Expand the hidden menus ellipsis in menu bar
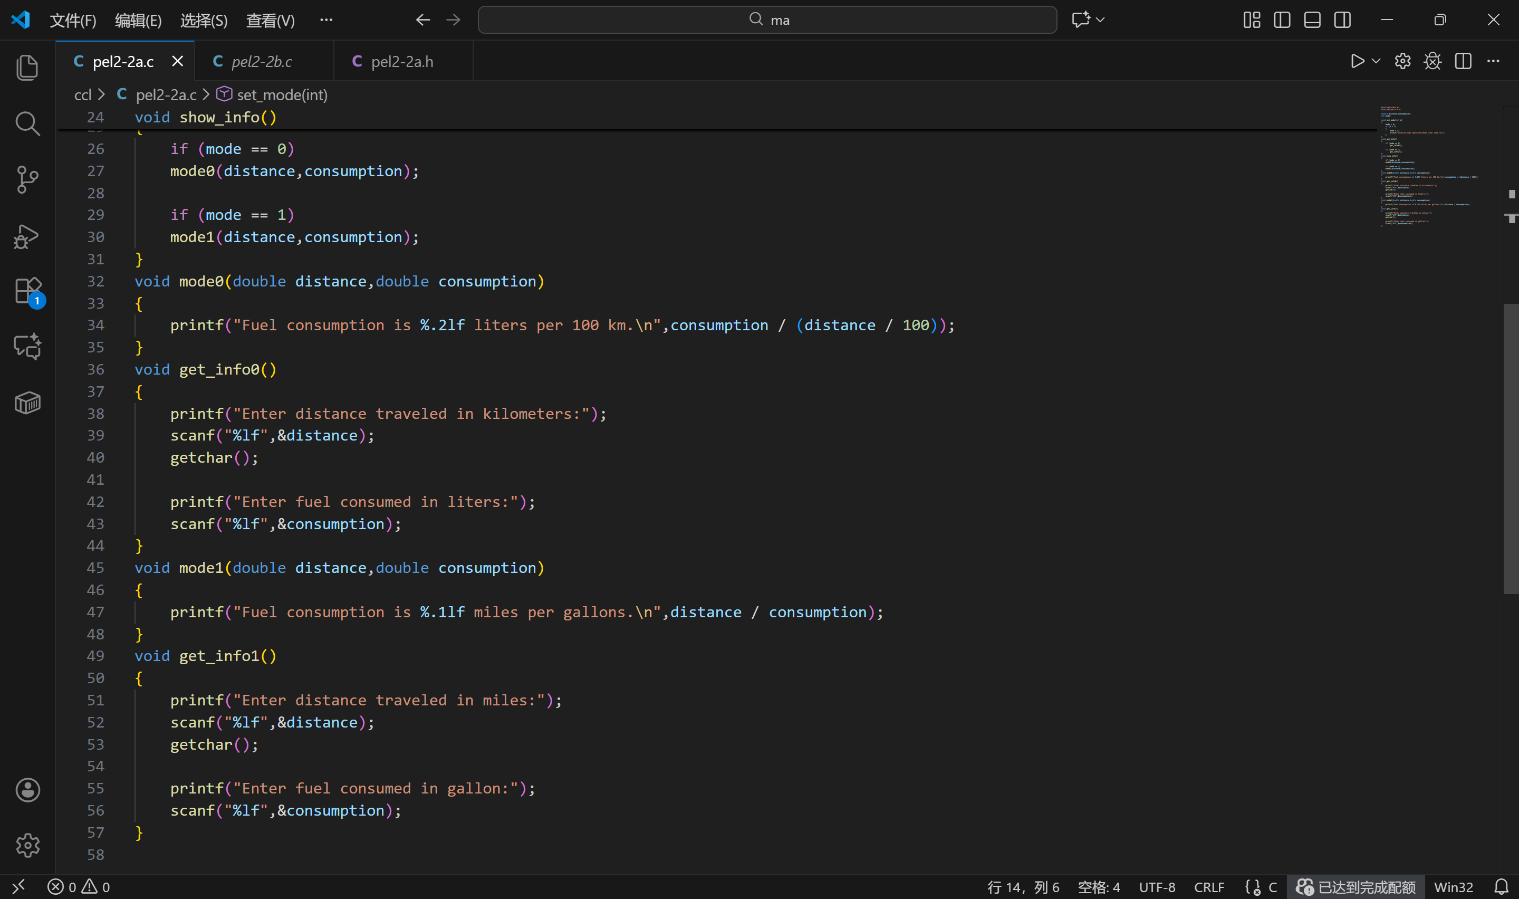This screenshot has height=899, width=1519. 326,20
